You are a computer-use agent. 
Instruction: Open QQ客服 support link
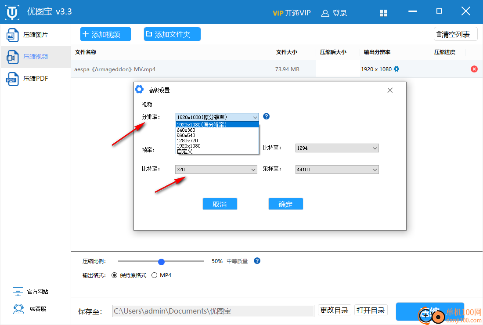(30, 309)
